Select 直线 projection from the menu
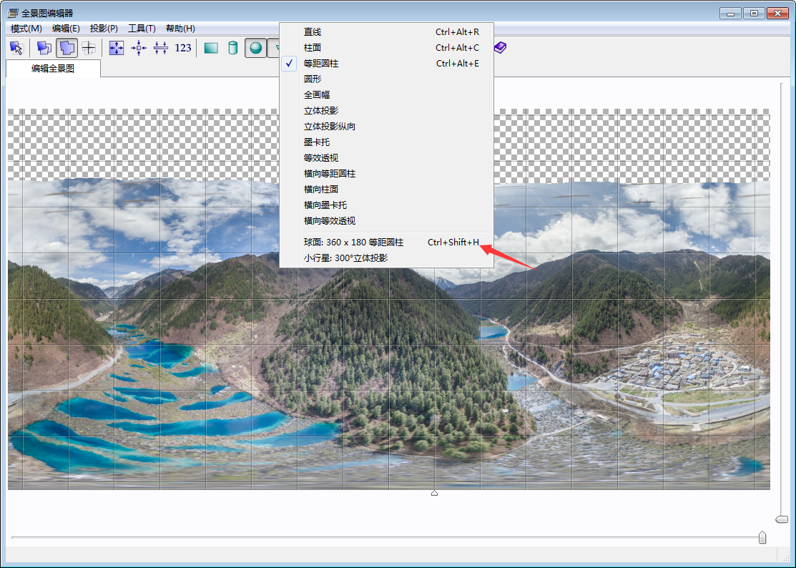Viewport: 796px width, 568px height. click(386, 32)
